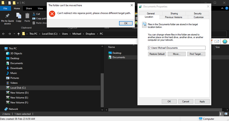Switch to the Share ribbon tab
This screenshot has width=229, height=121.
29,9
